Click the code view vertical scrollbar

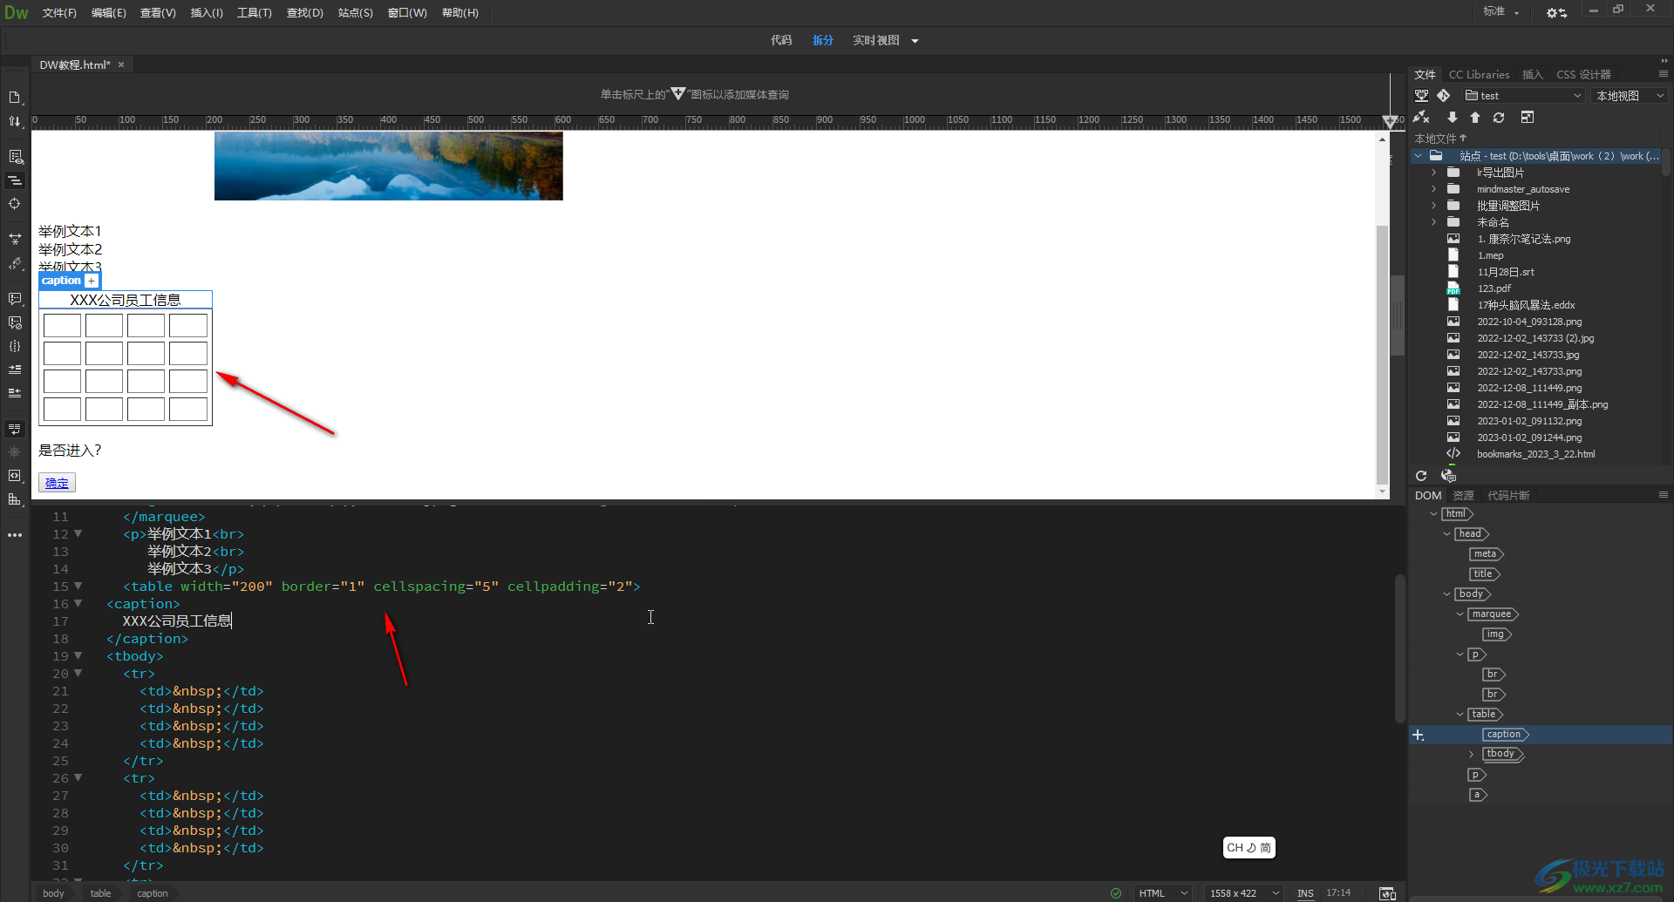point(1399,649)
